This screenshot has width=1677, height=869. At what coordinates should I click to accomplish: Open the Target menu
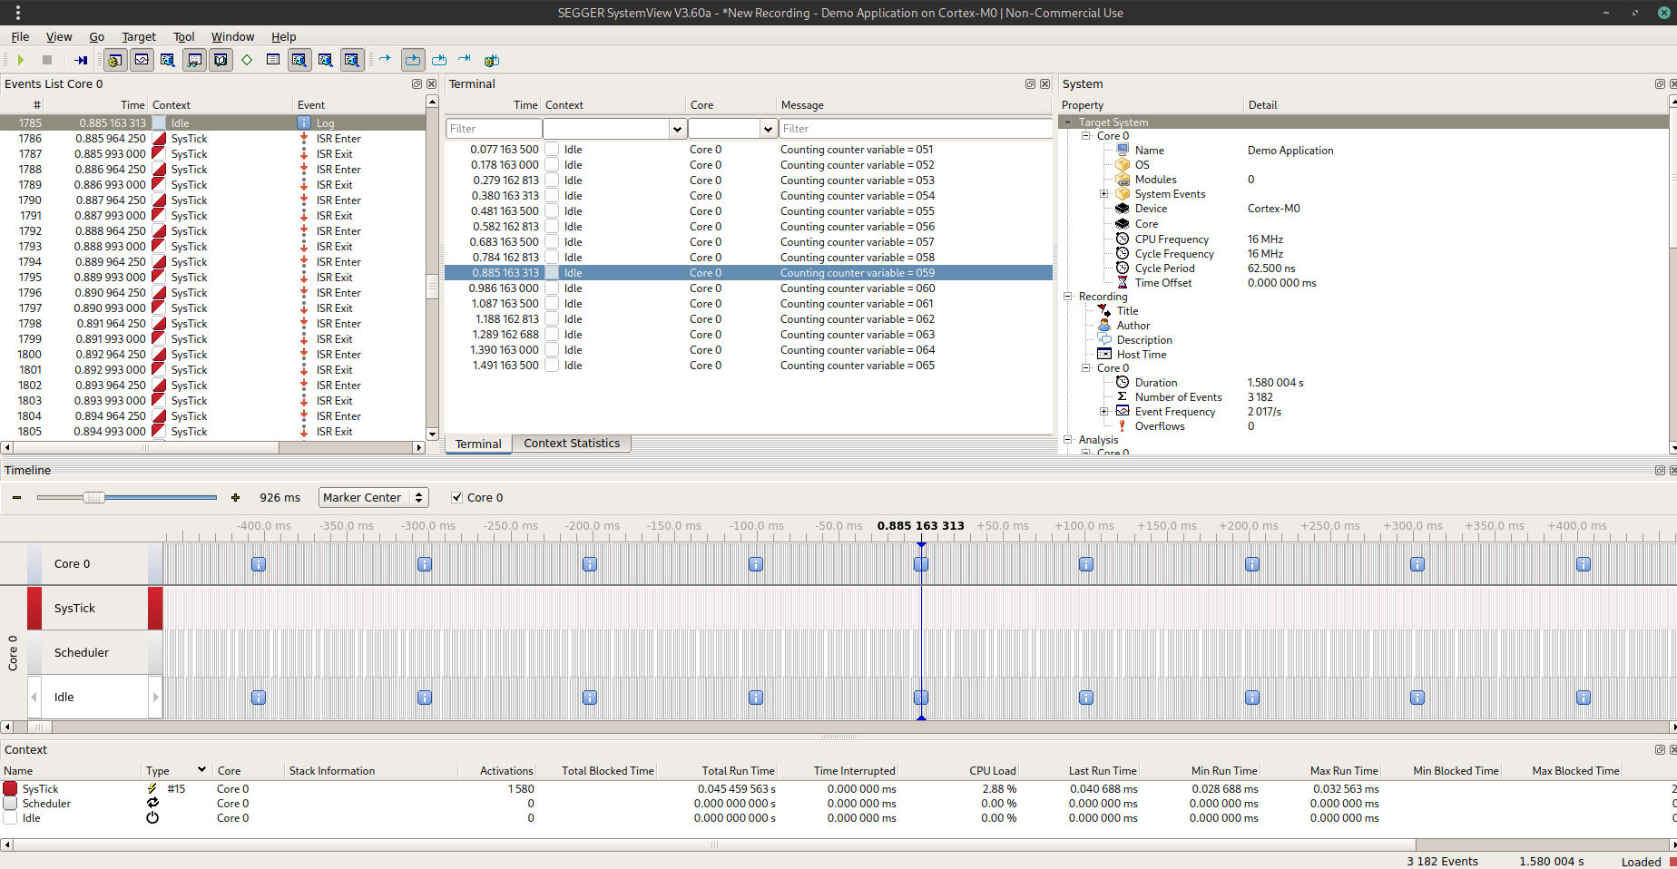click(139, 37)
